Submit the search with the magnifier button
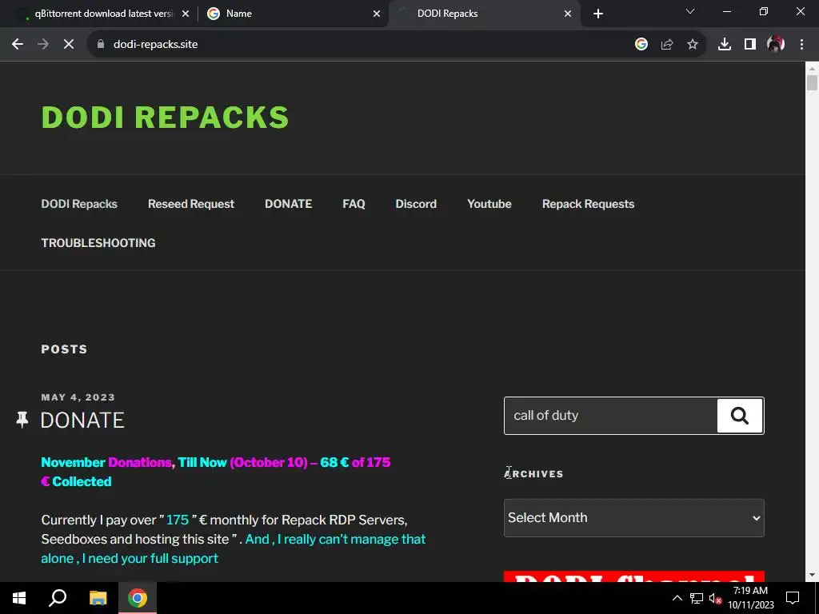The image size is (819, 614). click(740, 416)
